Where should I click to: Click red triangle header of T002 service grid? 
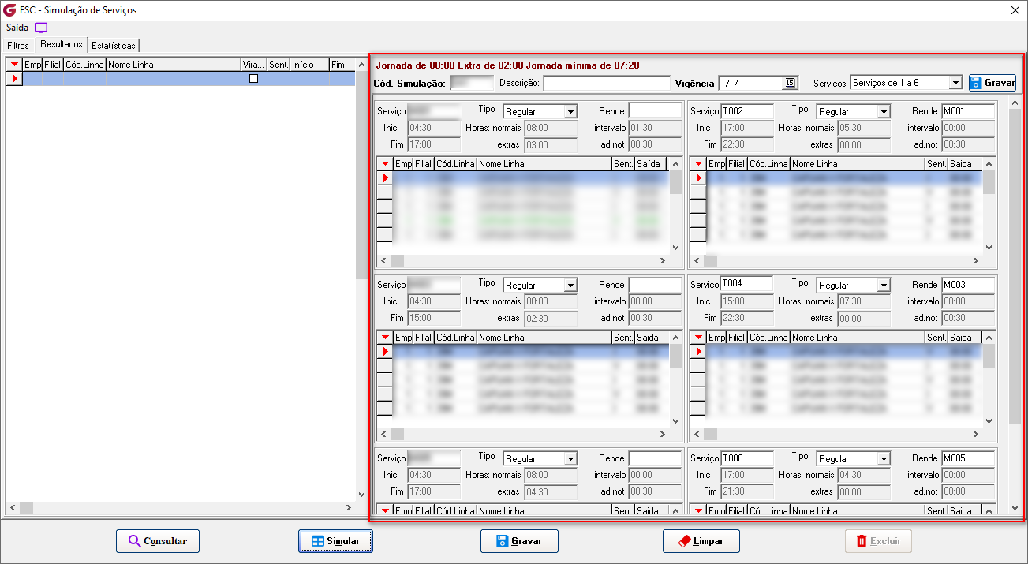[698, 164]
